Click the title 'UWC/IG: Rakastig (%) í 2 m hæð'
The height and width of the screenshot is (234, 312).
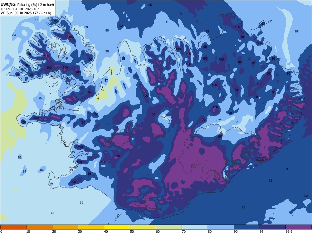[x=27, y=4]
